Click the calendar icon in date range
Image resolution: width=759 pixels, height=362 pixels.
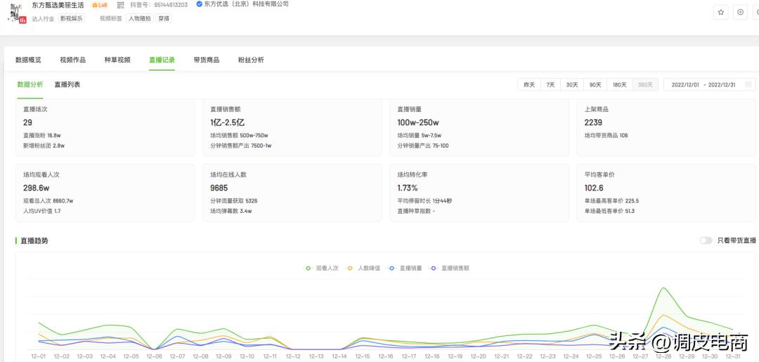point(748,85)
